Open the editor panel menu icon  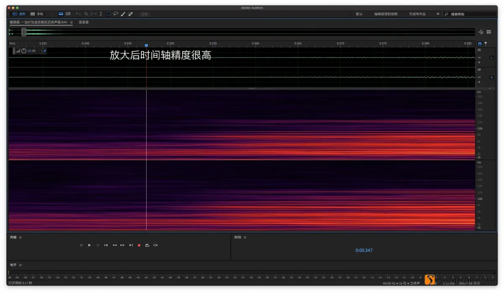pyautogui.click(x=71, y=22)
